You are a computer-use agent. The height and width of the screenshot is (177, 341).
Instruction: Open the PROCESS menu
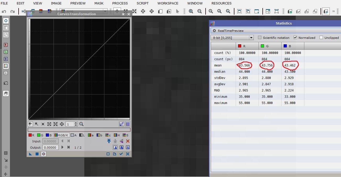[x=120, y=3]
